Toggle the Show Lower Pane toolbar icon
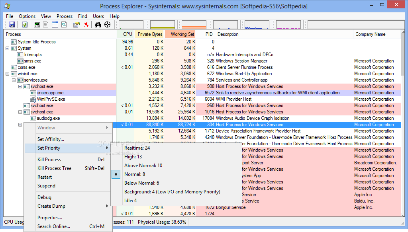This screenshot has width=408, height=232. [55, 24]
